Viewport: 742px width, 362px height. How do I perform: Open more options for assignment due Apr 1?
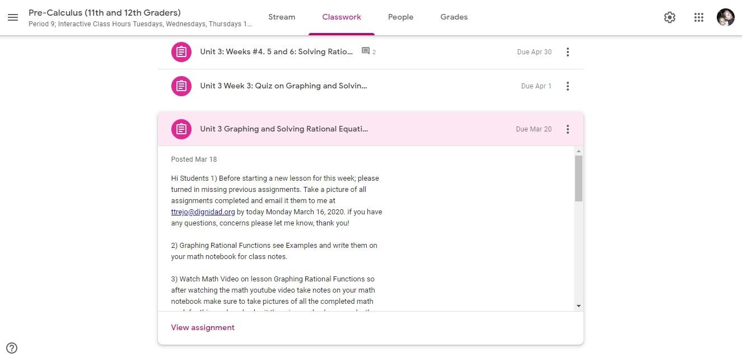[x=567, y=86]
